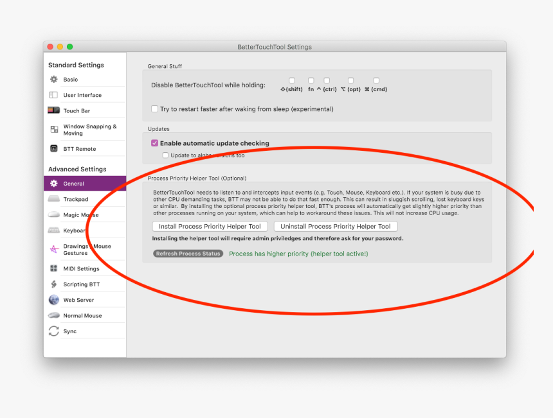Click the green process priority status text
The image size is (553, 418).
pos(298,254)
